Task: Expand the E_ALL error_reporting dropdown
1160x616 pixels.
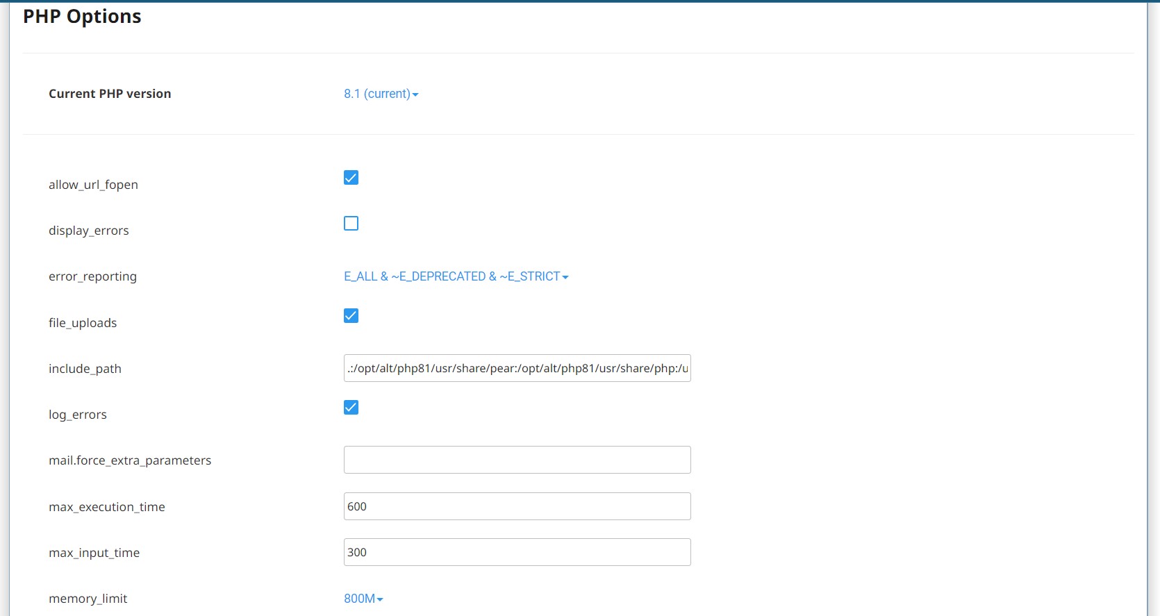Action: click(x=456, y=276)
